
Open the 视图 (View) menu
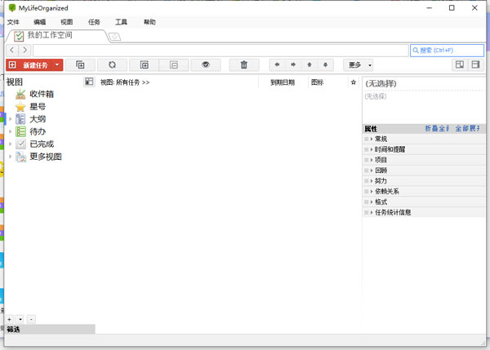67,22
